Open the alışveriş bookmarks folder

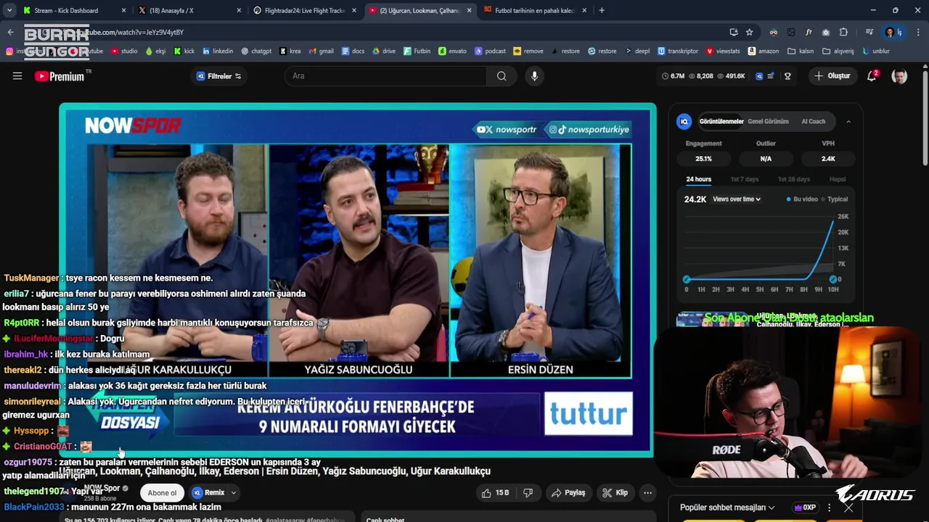[838, 51]
